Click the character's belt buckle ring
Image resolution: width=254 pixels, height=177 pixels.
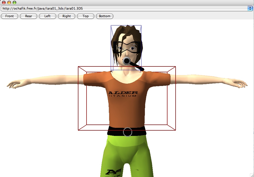128,132
